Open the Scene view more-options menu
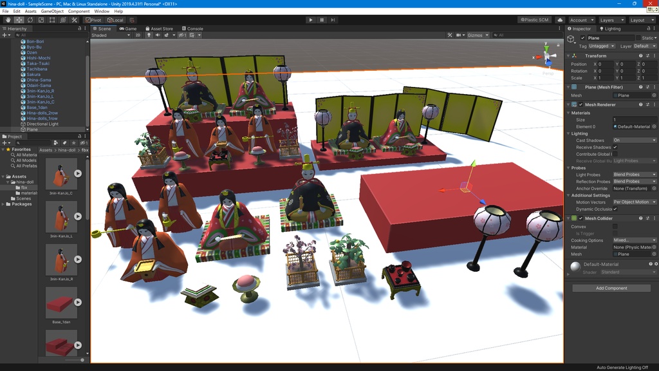 pos(559,28)
